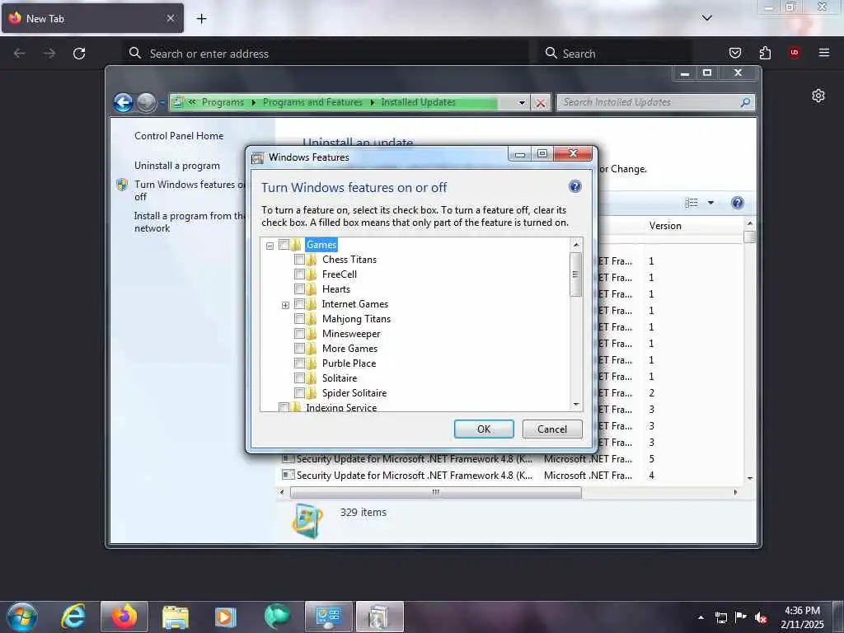Image resolution: width=844 pixels, height=633 pixels.
Task: Select the New Tab browser tab
Action: (x=92, y=19)
